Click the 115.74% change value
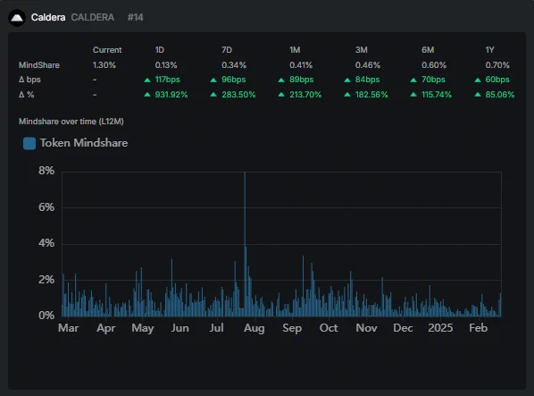The width and height of the screenshot is (534, 396). (437, 95)
